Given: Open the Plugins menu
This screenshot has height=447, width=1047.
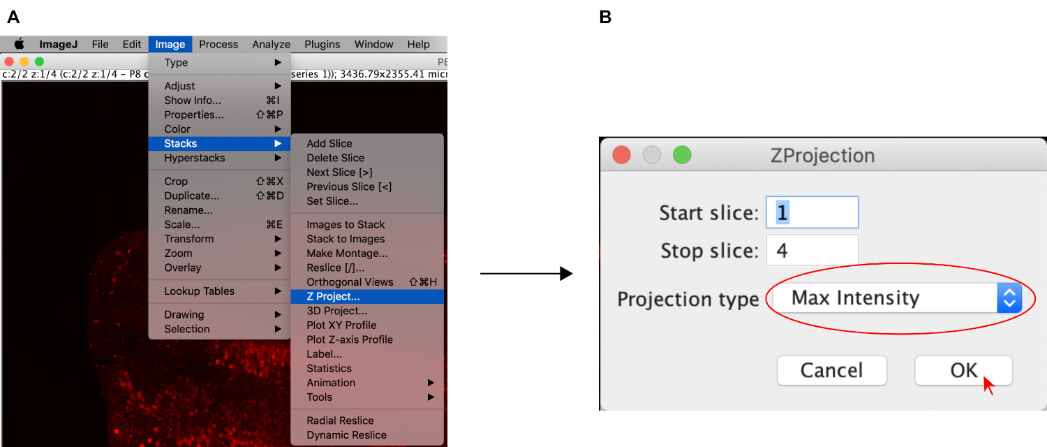Looking at the screenshot, I should (322, 44).
